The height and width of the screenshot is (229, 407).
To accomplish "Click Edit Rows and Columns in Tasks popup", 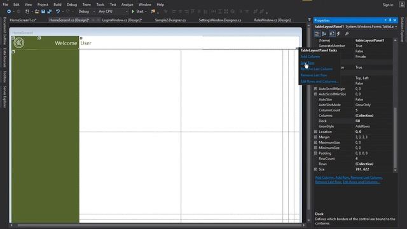I will (x=319, y=81).
